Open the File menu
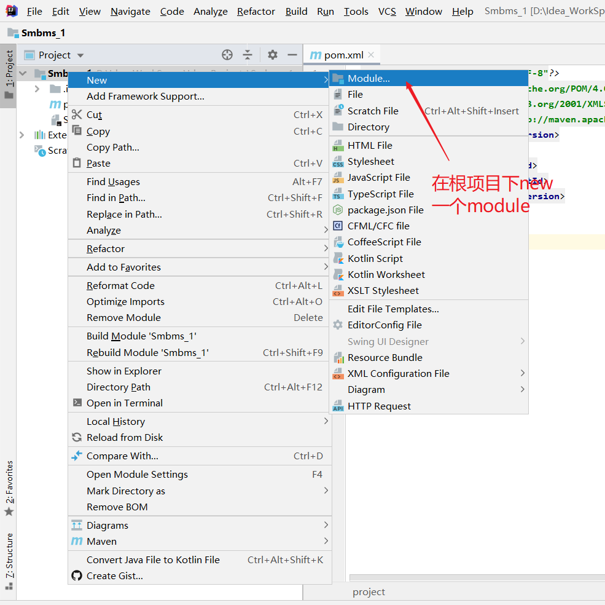The image size is (605, 605). (34, 12)
